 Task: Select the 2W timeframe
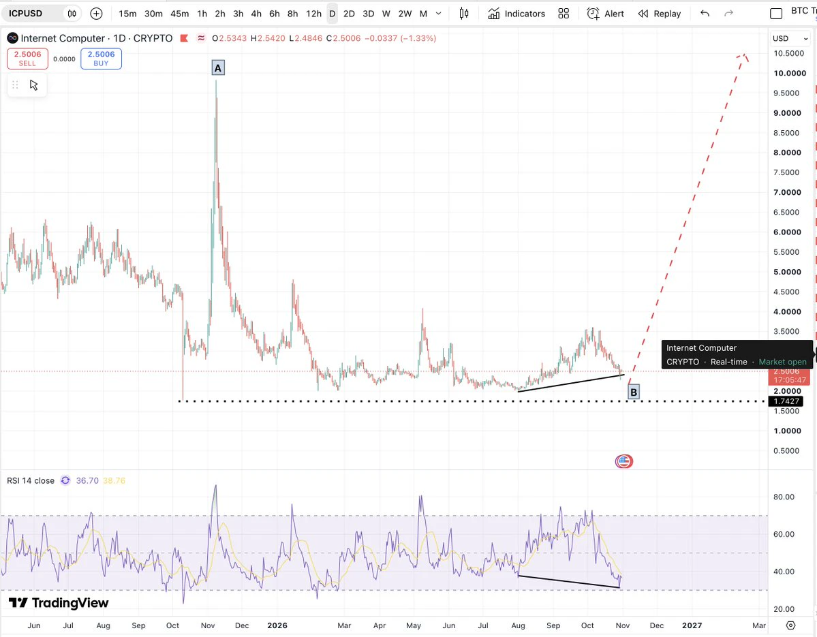405,14
